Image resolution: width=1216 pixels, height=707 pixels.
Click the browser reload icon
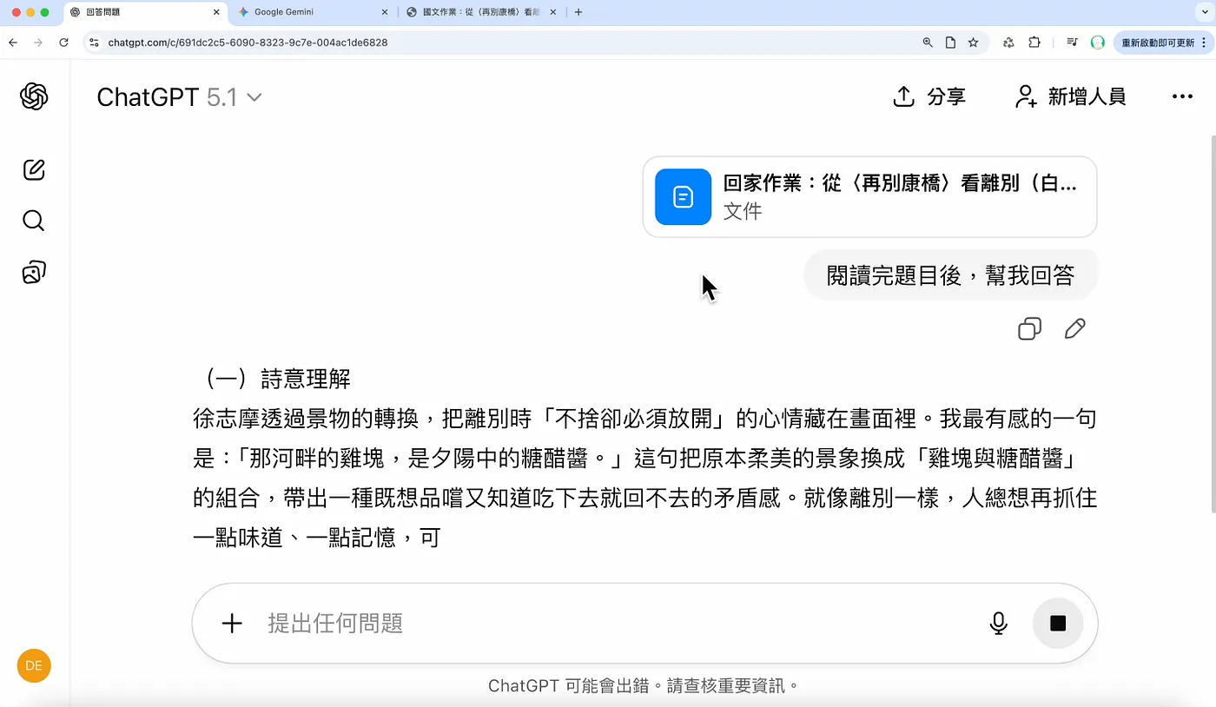point(63,42)
